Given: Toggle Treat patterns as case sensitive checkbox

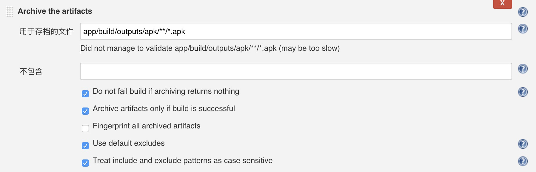Looking at the screenshot, I should tap(85, 163).
